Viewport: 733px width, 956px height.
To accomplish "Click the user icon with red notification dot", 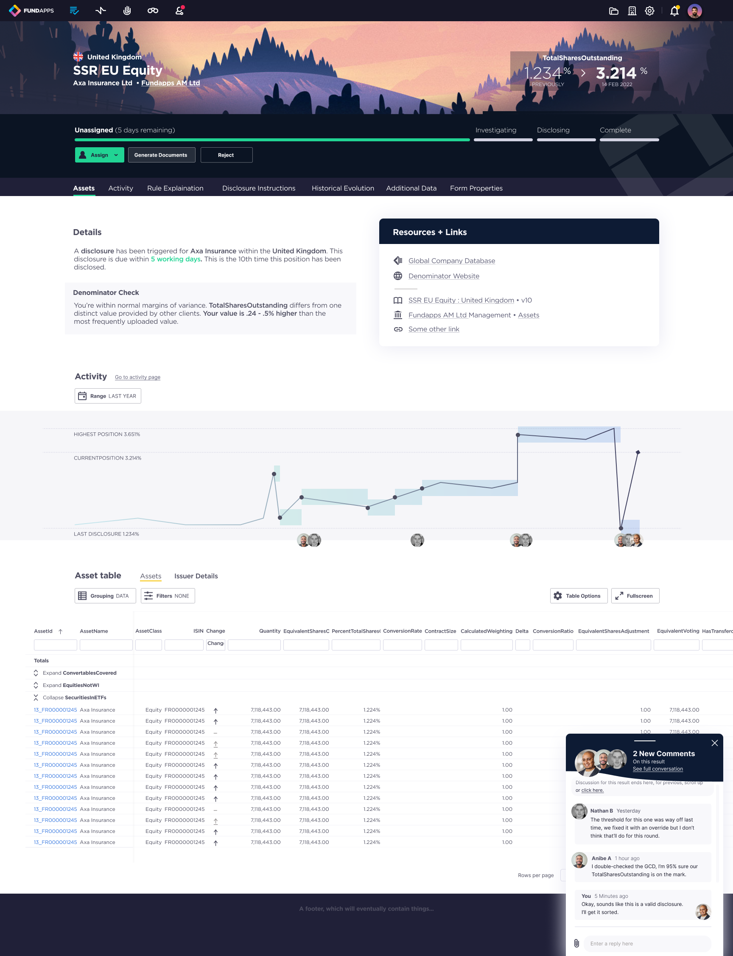I will pos(179,11).
